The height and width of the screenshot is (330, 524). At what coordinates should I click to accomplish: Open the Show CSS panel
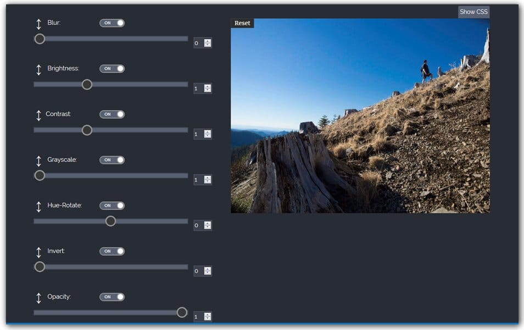[473, 11]
